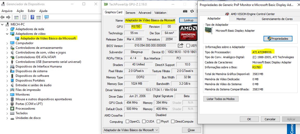The image size is (300, 134).
Task: Click the Unidades de disco drive icon
Action: point(12,118)
